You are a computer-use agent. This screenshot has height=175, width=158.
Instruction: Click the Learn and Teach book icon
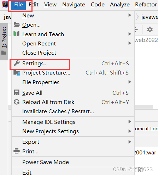click(x=16, y=34)
